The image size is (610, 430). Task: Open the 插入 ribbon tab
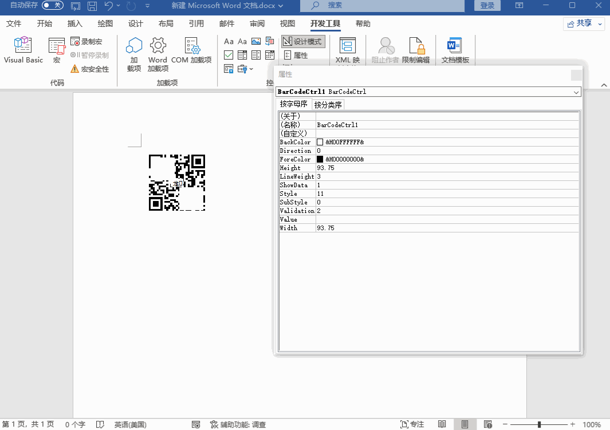75,23
